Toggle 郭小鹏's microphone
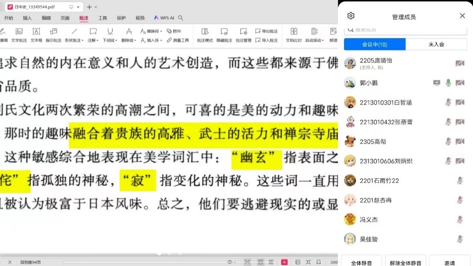 448,83
